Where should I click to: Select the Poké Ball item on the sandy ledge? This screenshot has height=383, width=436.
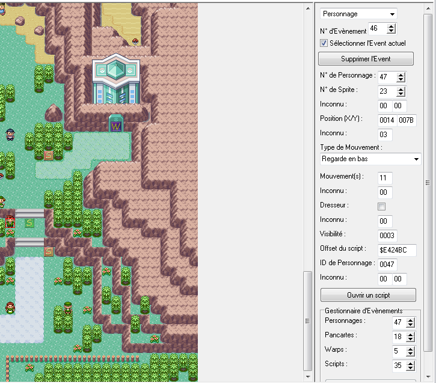[135, 41]
